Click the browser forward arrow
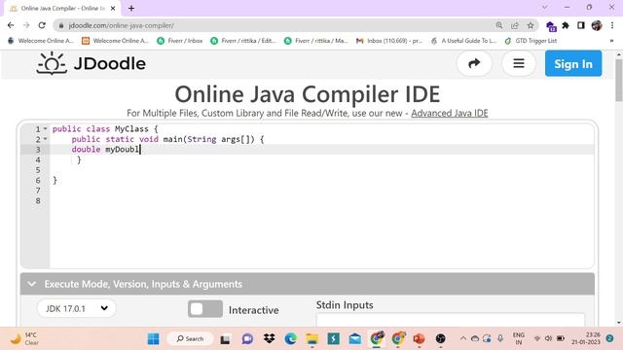The width and height of the screenshot is (623, 350). click(26, 25)
